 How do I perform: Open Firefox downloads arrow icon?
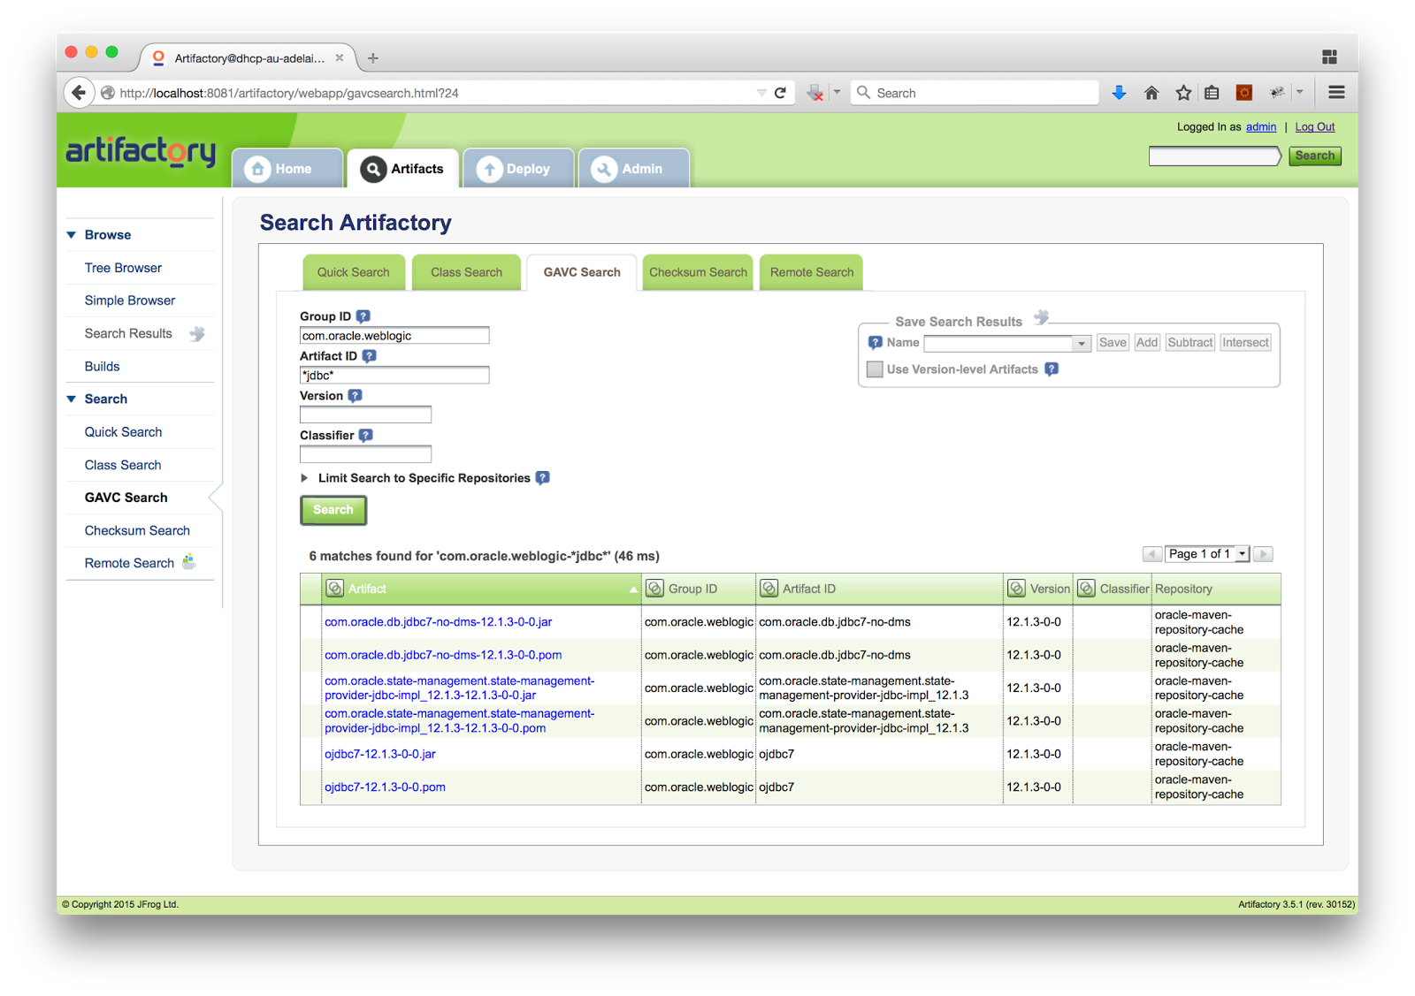[x=1119, y=93]
